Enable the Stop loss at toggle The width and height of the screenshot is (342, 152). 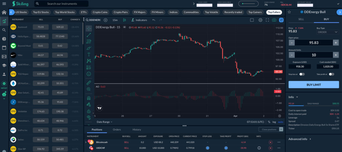point(302,75)
